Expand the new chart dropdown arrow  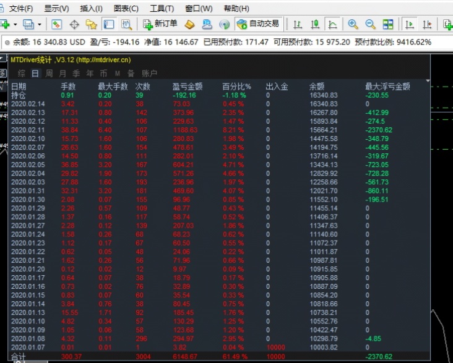pyautogui.click(x=15, y=25)
